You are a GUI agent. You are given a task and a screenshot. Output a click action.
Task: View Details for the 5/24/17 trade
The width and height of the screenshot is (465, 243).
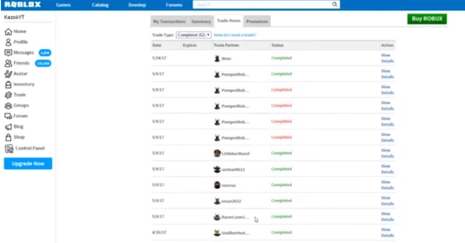pyautogui.click(x=387, y=58)
